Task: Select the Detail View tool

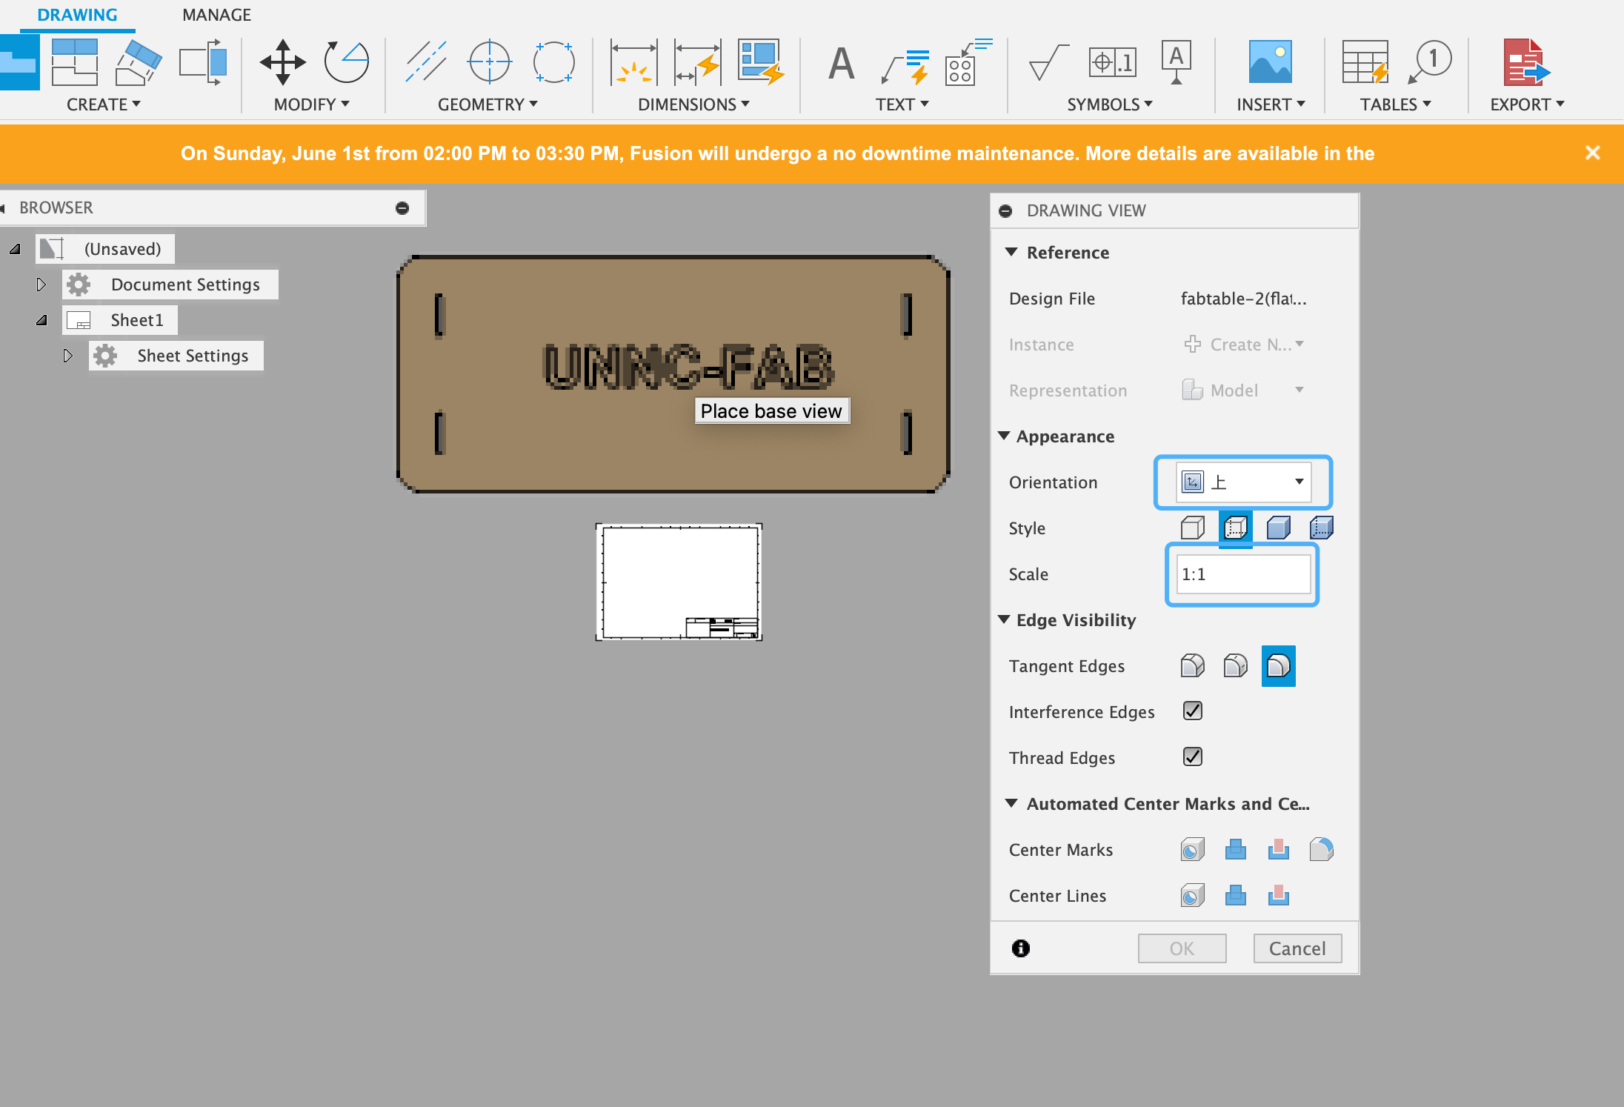Action: 203,62
